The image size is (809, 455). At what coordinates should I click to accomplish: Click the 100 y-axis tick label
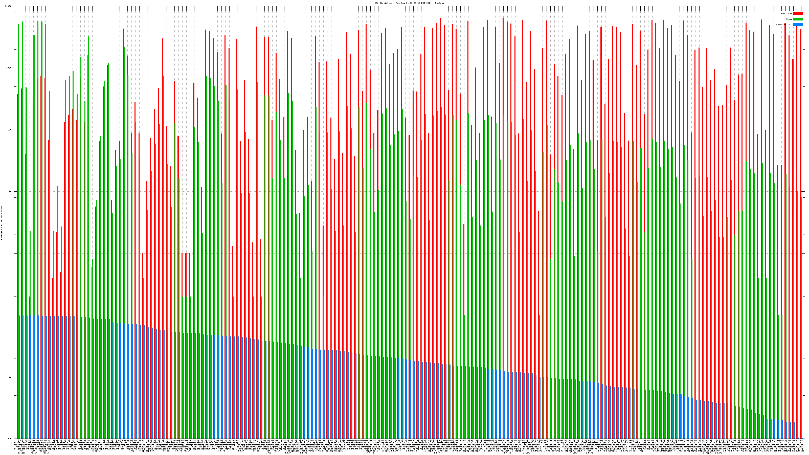[x=11, y=192]
